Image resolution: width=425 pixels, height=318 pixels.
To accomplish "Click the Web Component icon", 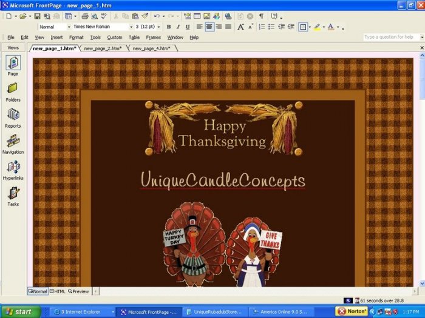I will click(x=188, y=16).
